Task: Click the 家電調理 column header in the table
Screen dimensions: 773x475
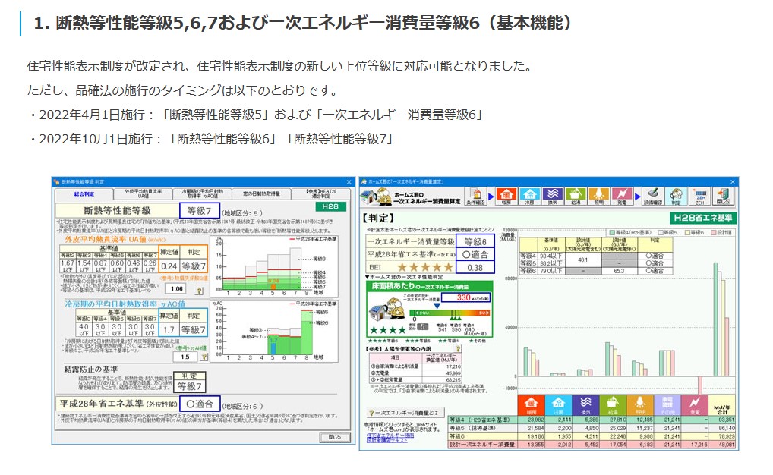Action: point(667,404)
